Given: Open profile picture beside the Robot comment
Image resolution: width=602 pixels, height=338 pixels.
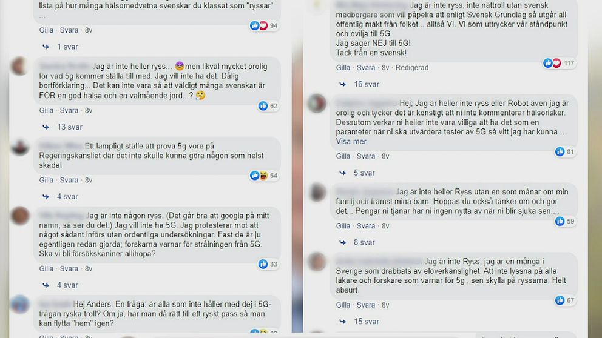Looking at the screenshot, I should [317, 104].
